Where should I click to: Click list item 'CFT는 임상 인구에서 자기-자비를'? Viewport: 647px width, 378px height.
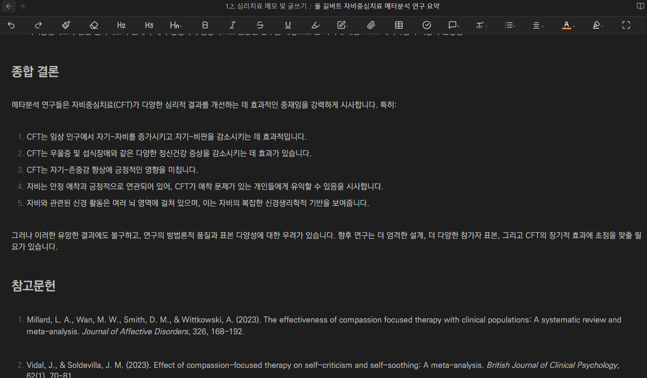167,137
